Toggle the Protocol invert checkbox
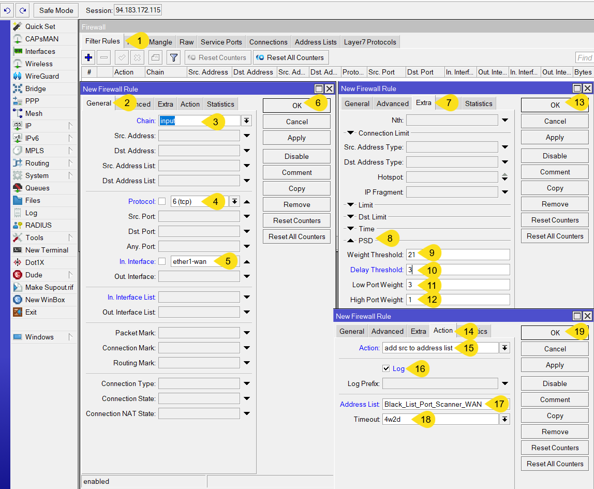The width and height of the screenshot is (594, 489). click(x=162, y=201)
